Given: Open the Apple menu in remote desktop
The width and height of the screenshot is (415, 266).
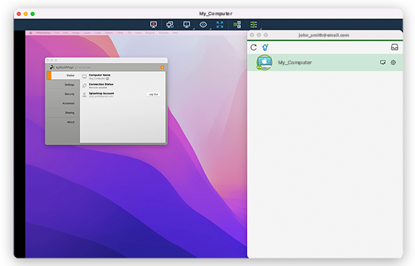Looking at the screenshot, I should click(x=30, y=32).
